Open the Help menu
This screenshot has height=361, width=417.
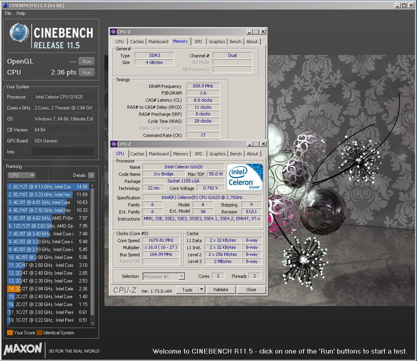[x=21, y=13]
